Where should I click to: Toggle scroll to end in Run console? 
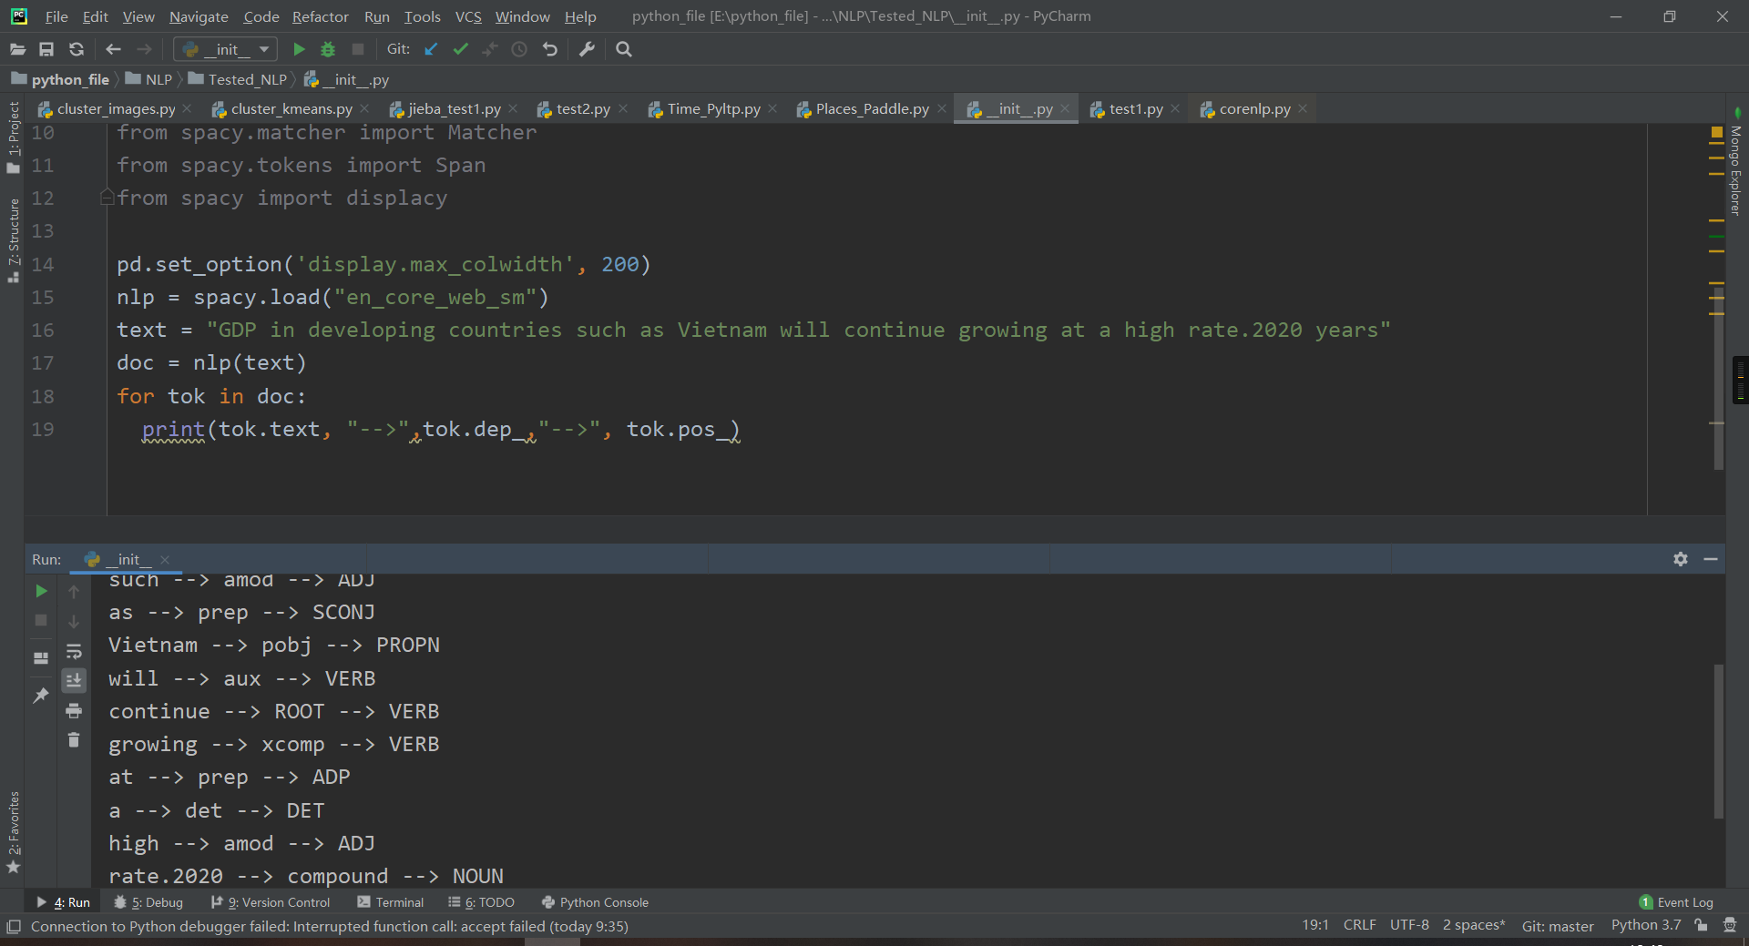[74, 680]
